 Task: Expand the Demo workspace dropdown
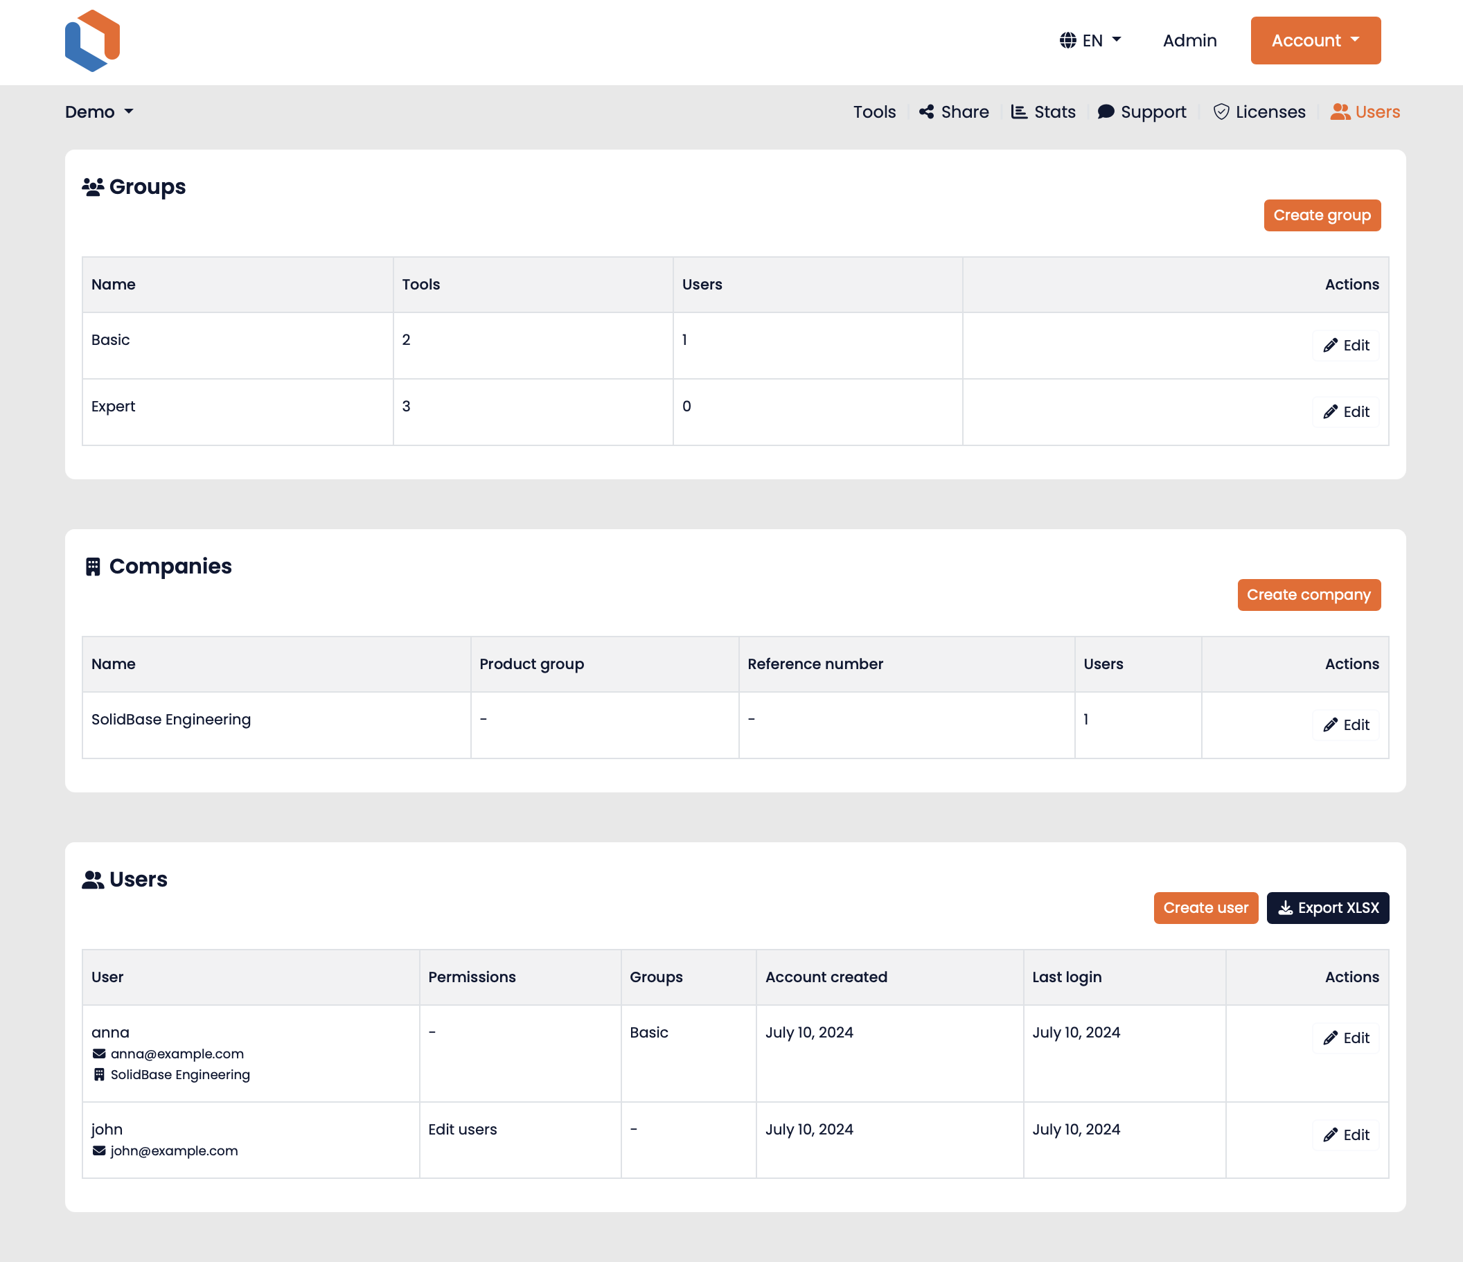99,112
